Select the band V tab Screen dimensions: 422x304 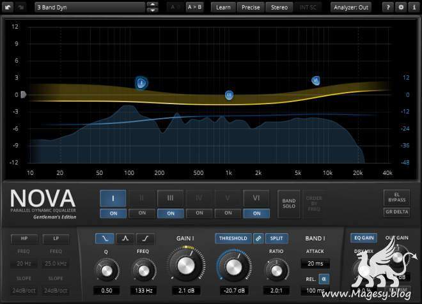coord(228,199)
